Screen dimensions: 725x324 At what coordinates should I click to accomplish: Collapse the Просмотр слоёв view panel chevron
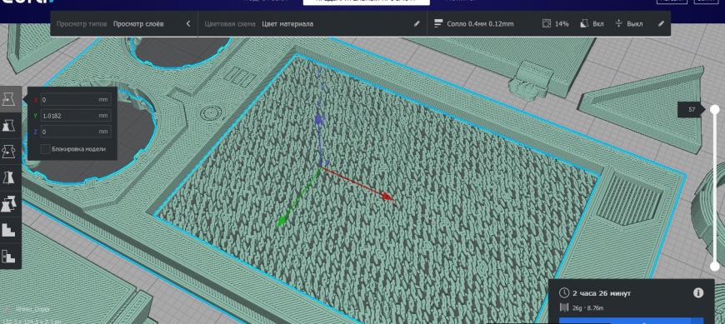(187, 23)
